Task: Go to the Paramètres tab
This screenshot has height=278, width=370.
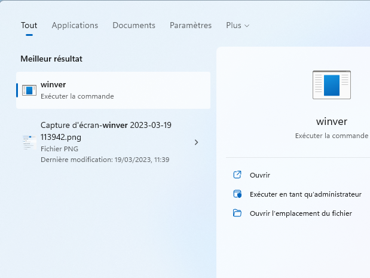Action: coord(191,25)
